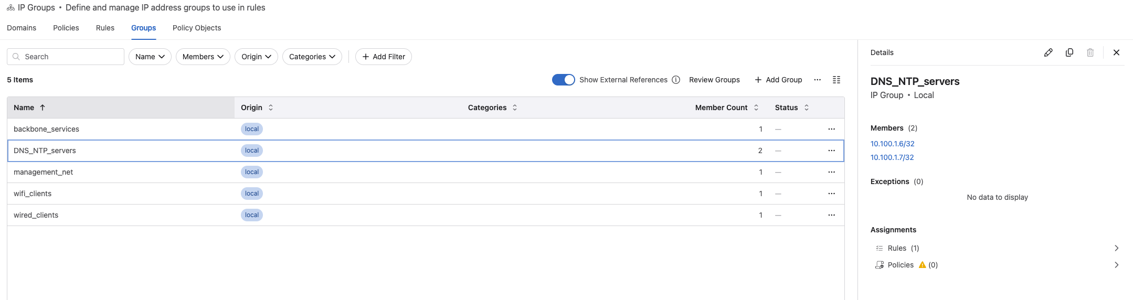Open the Categories filter dropdown
Image resolution: width=1133 pixels, height=300 pixels.
pyautogui.click(x=312, y=57)
